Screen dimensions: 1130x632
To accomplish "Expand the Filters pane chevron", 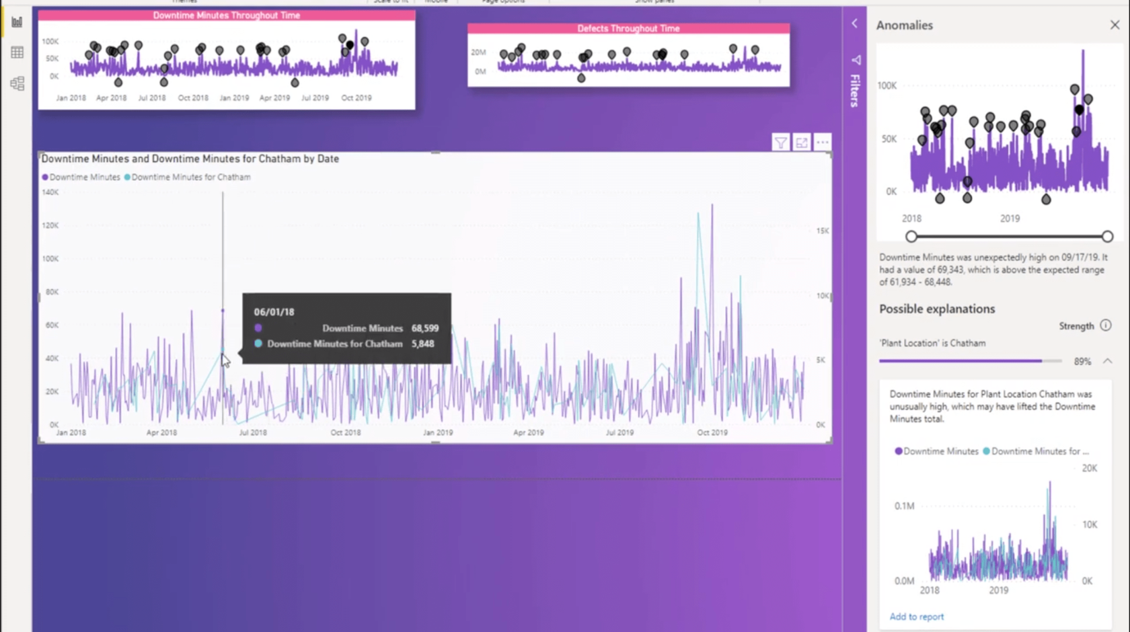I will [x=854, y=24].
